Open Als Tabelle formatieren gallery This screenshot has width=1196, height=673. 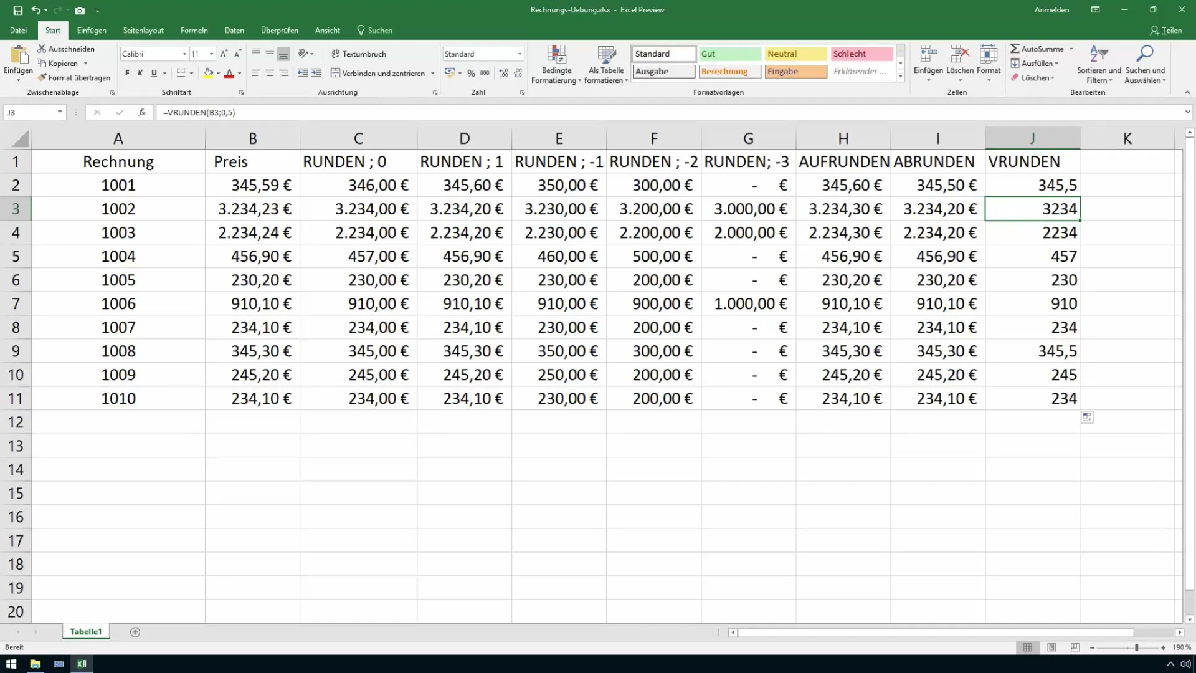point(606,64)
